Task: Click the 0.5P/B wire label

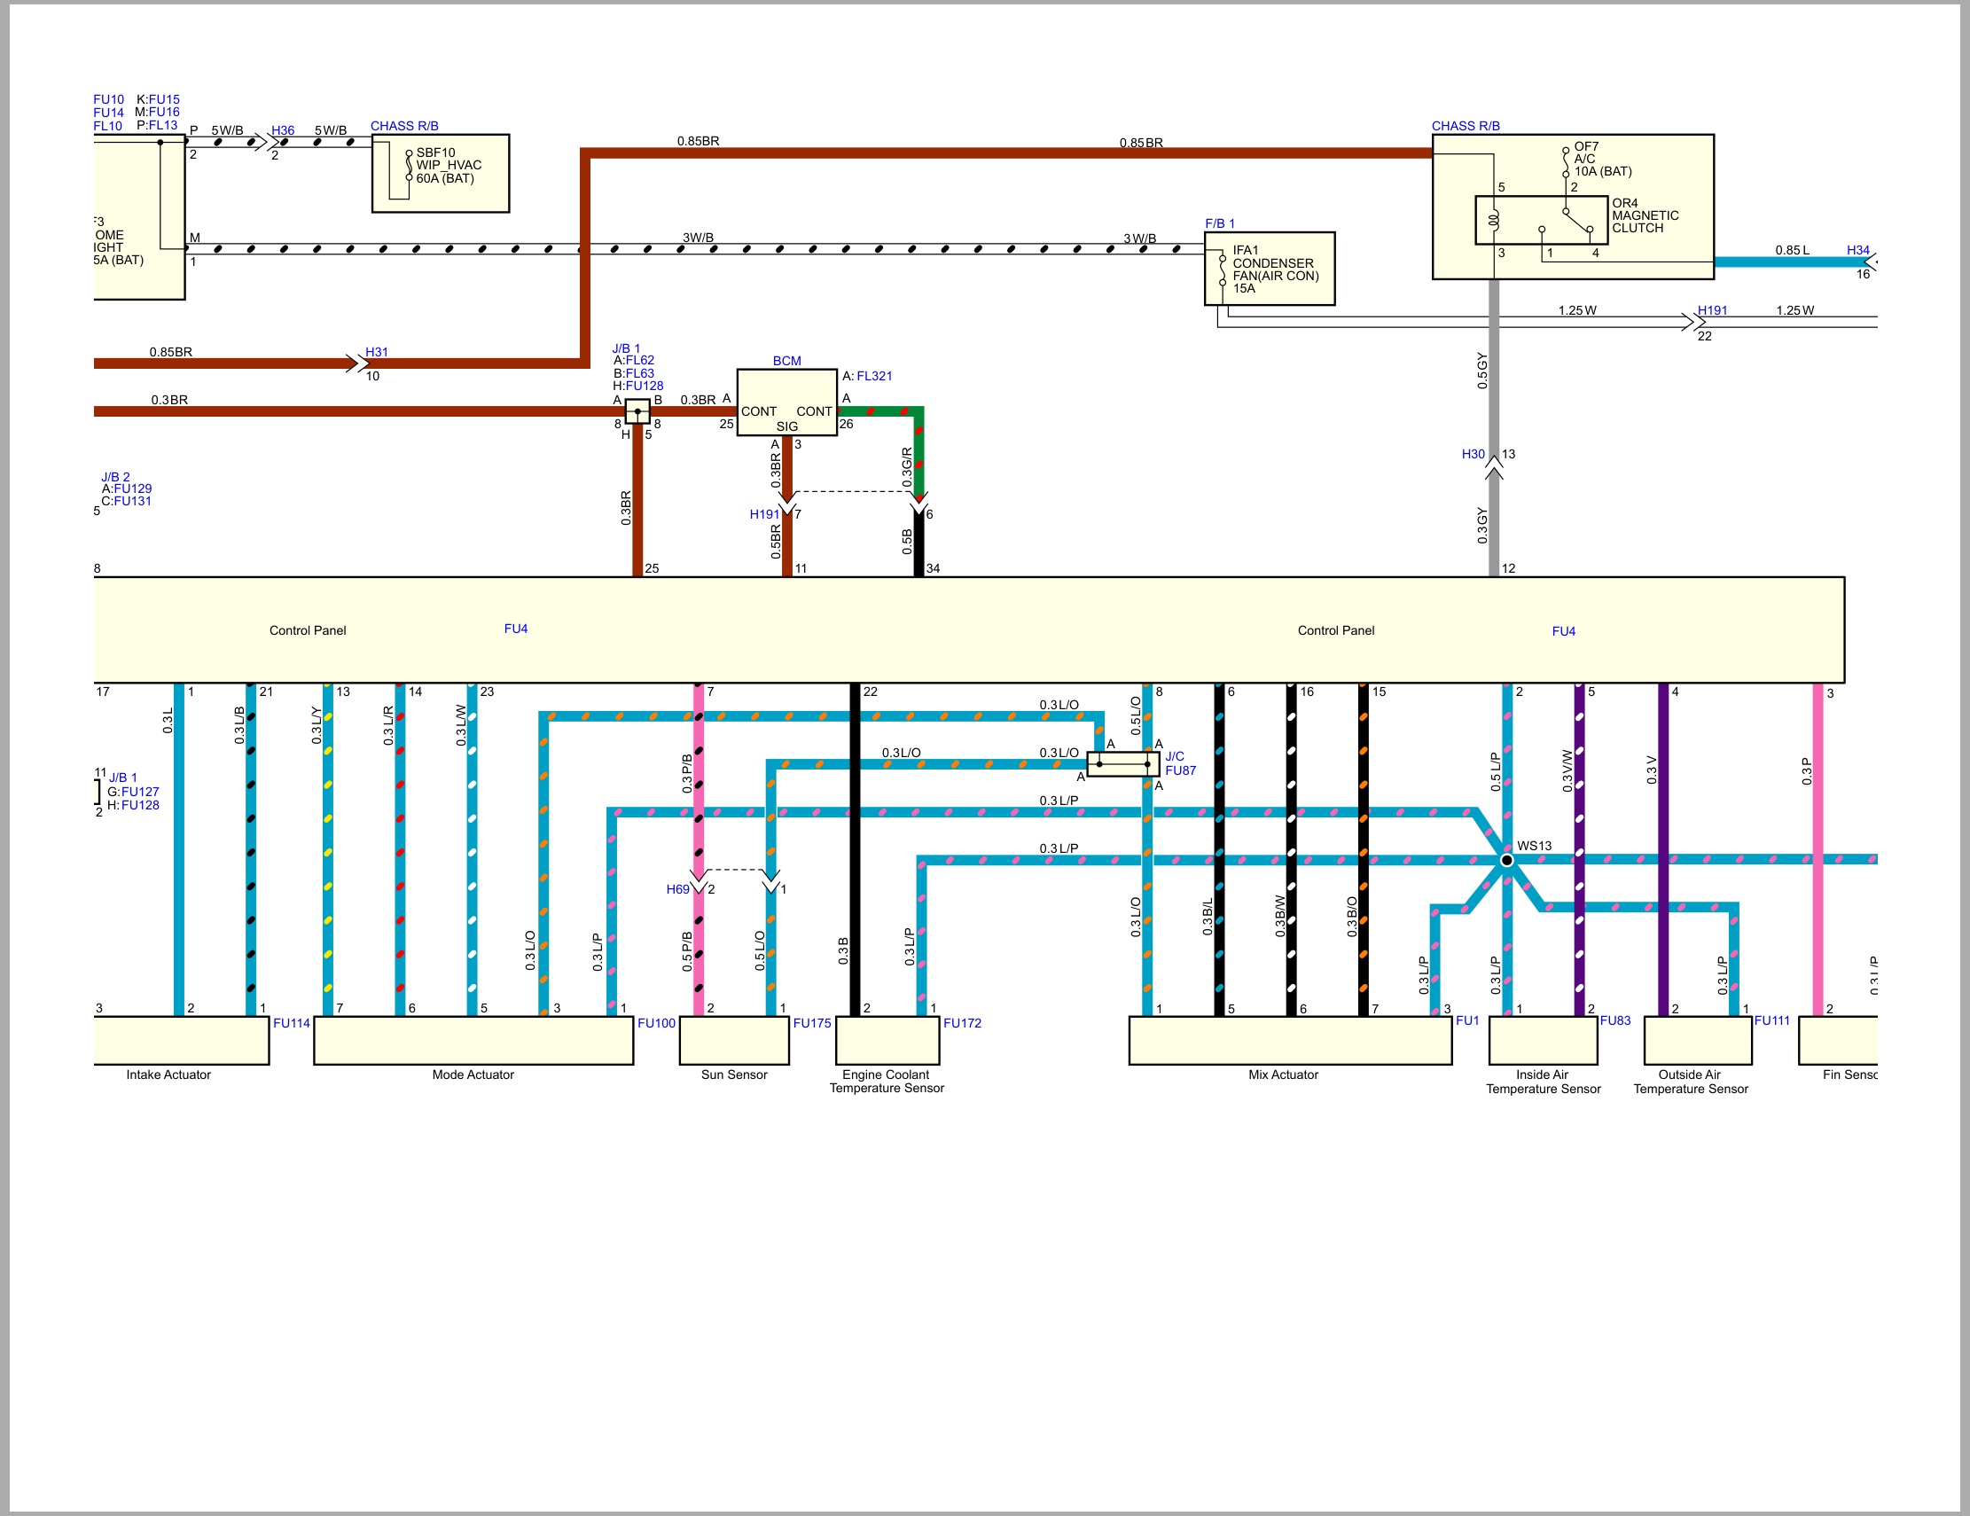Action: 686,950
